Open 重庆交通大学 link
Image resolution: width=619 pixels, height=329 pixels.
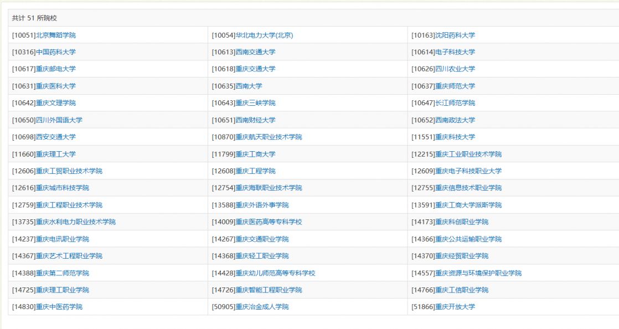255,69
